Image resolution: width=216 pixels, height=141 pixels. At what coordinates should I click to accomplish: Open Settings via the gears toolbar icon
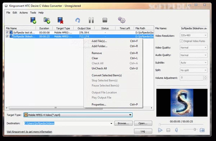pyautogui.click(x=122, y=20)
